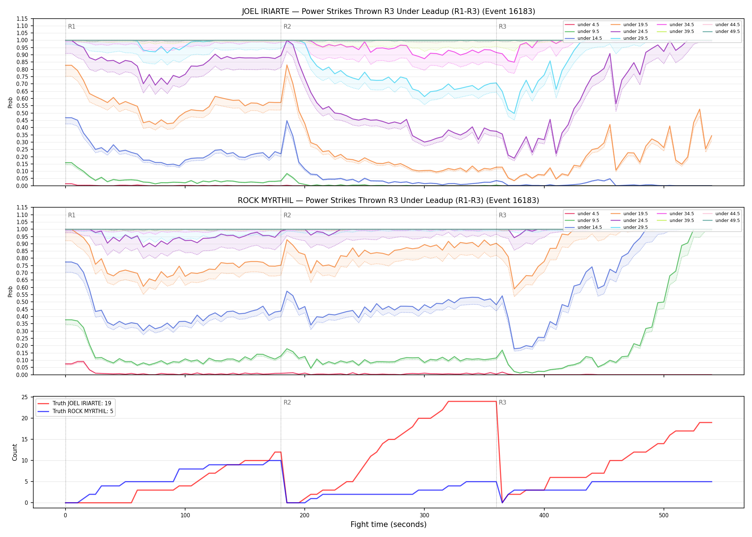Click Count axis tick label 25
Image resolution: width=752 pixels, height=537 pixels.
tap(25, 397)
